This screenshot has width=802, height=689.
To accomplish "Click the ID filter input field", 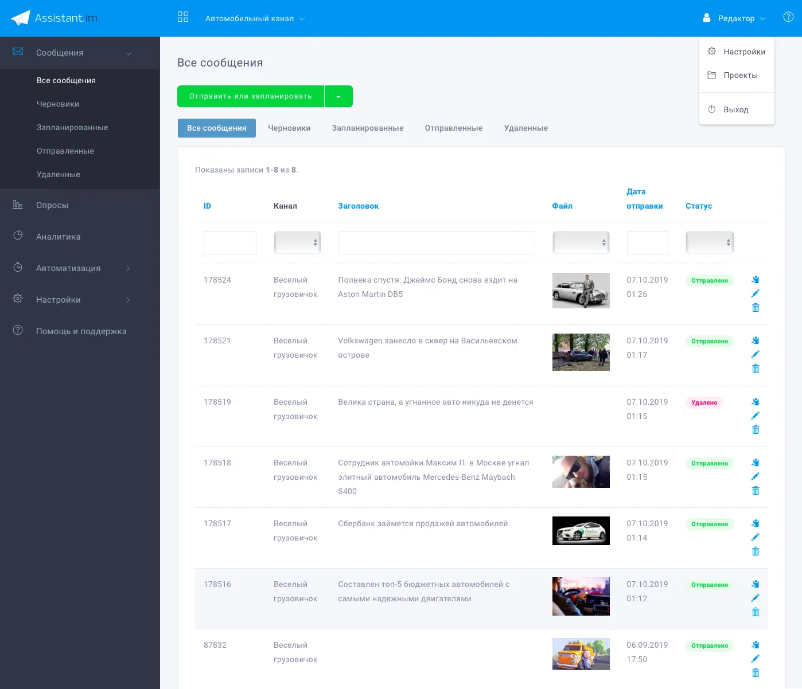I will point(230,243).
